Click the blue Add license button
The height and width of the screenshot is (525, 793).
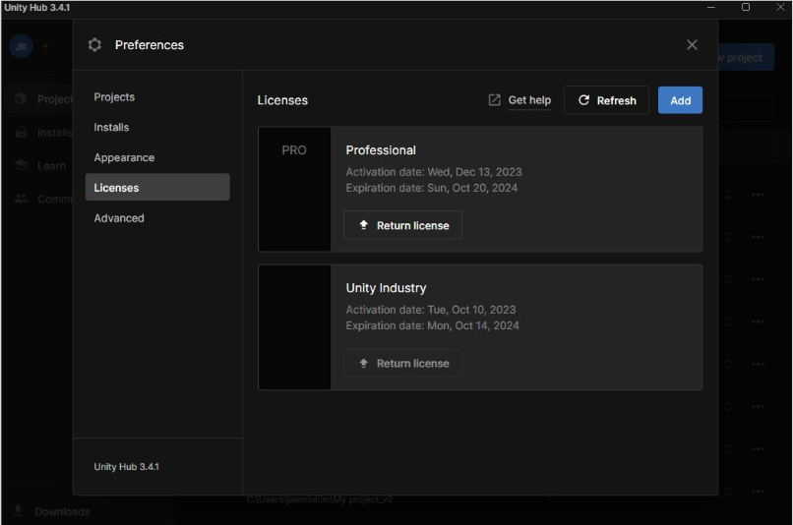(680, 100)
